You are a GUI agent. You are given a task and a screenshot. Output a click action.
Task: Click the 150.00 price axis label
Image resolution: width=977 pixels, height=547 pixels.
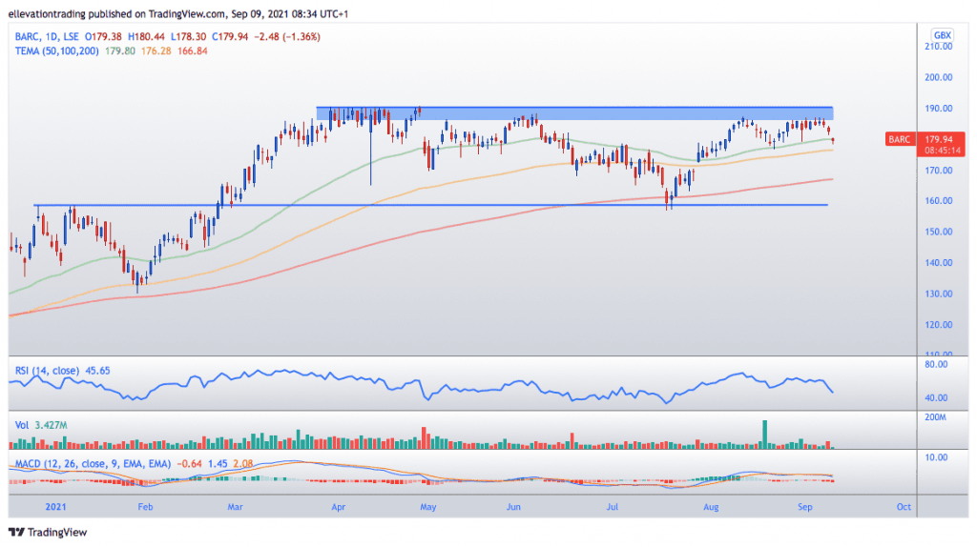[x=939, y=232]
